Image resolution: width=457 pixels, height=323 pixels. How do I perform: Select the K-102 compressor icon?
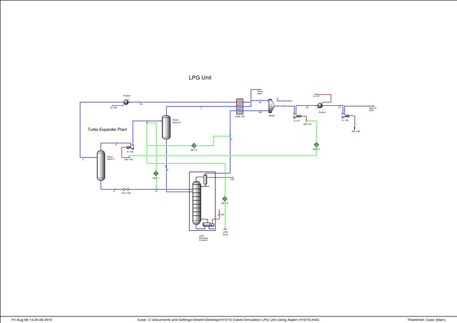click(345, 116)
